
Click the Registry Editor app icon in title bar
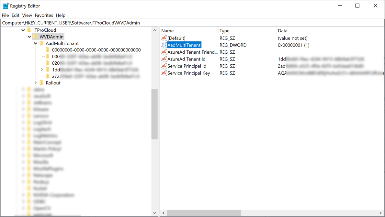[6, 5]
